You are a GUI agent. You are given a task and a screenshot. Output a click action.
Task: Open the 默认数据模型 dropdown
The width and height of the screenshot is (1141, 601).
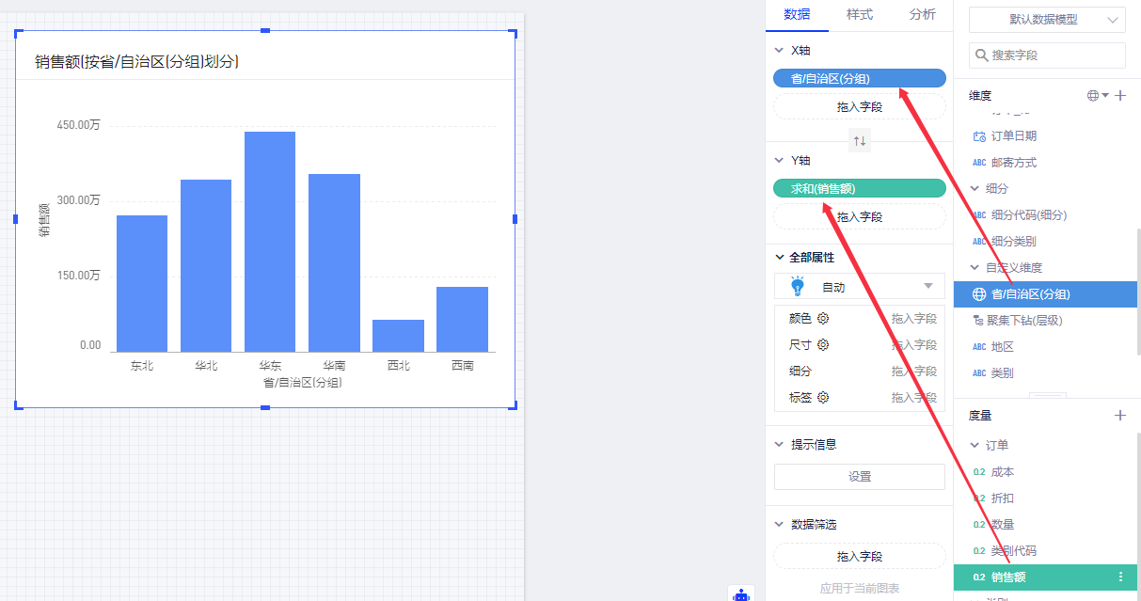pos(1046,20)
